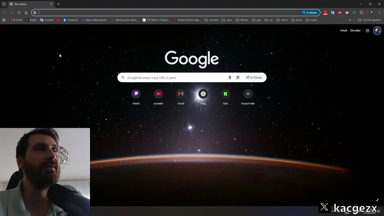Image resolution: width=384 pixels, height=216 pixels.
Task: Open a new tab with plus button
Action: pyautogui.click(x=58, y=4)
